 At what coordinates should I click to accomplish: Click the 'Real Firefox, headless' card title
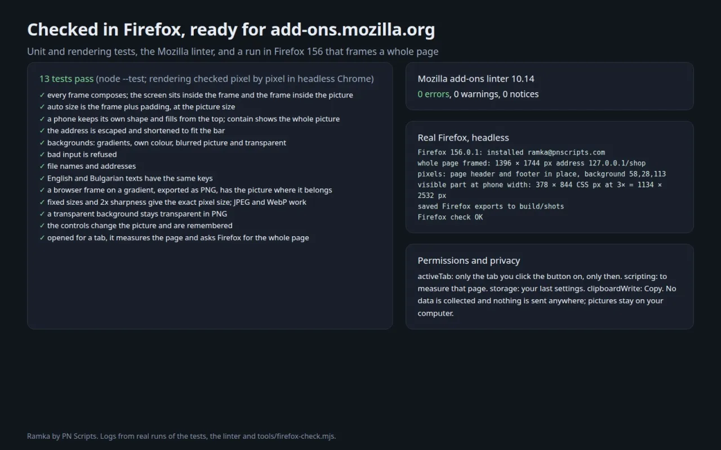coord(463,138)
